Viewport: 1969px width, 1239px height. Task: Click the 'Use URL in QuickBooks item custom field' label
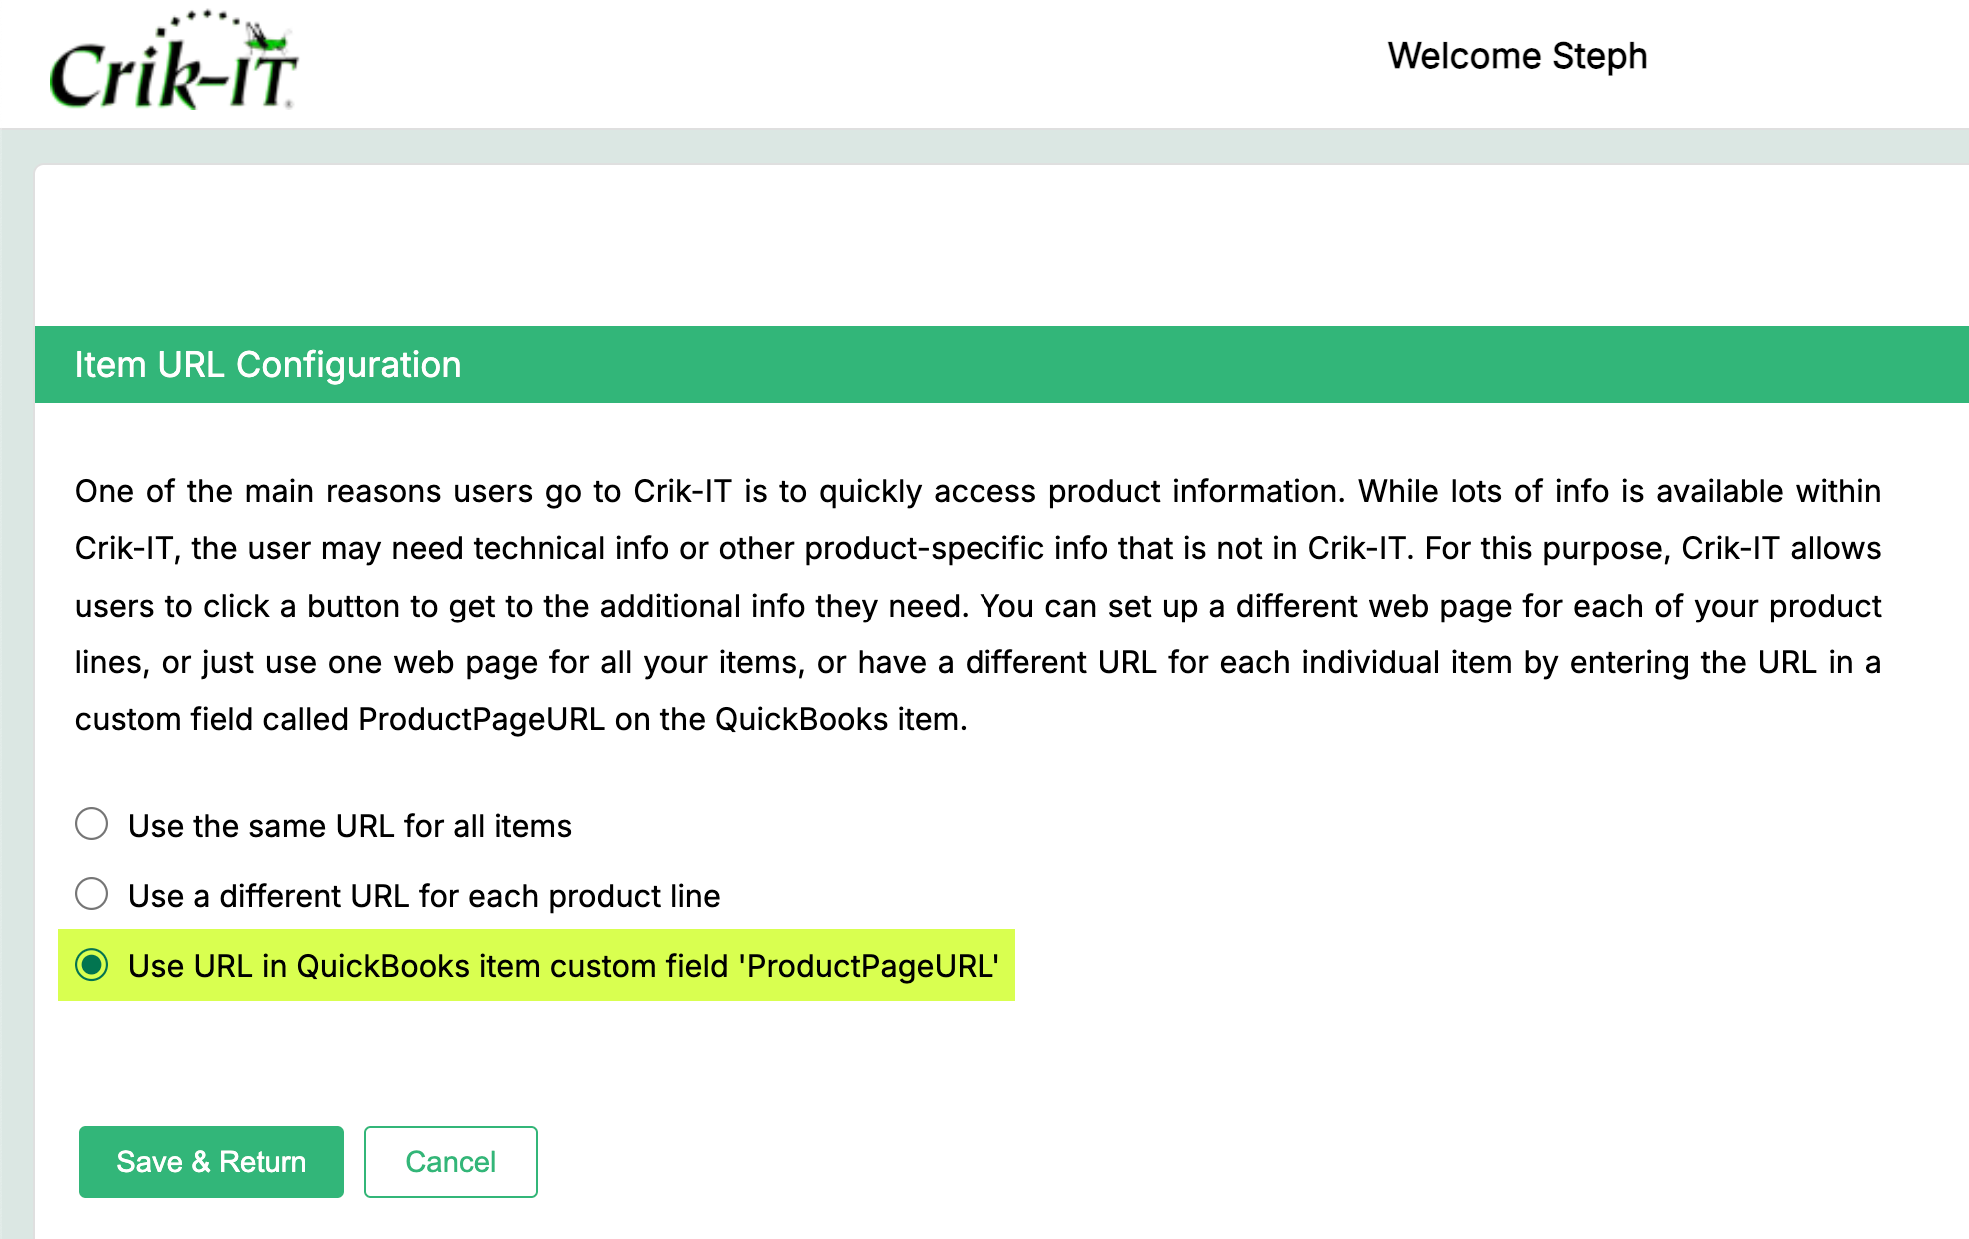point(430,966)
